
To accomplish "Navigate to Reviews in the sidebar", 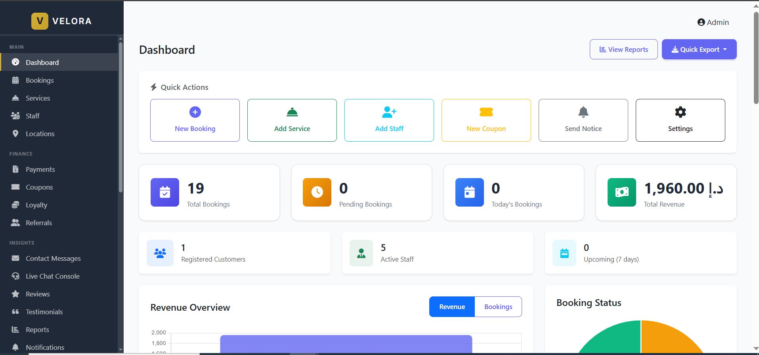I will coord(59,294).
